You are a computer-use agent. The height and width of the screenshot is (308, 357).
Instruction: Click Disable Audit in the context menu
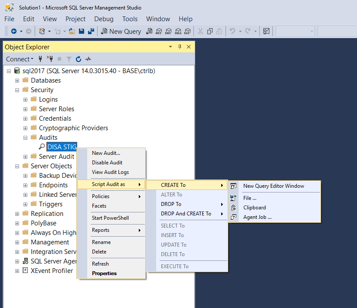point(107,163)
